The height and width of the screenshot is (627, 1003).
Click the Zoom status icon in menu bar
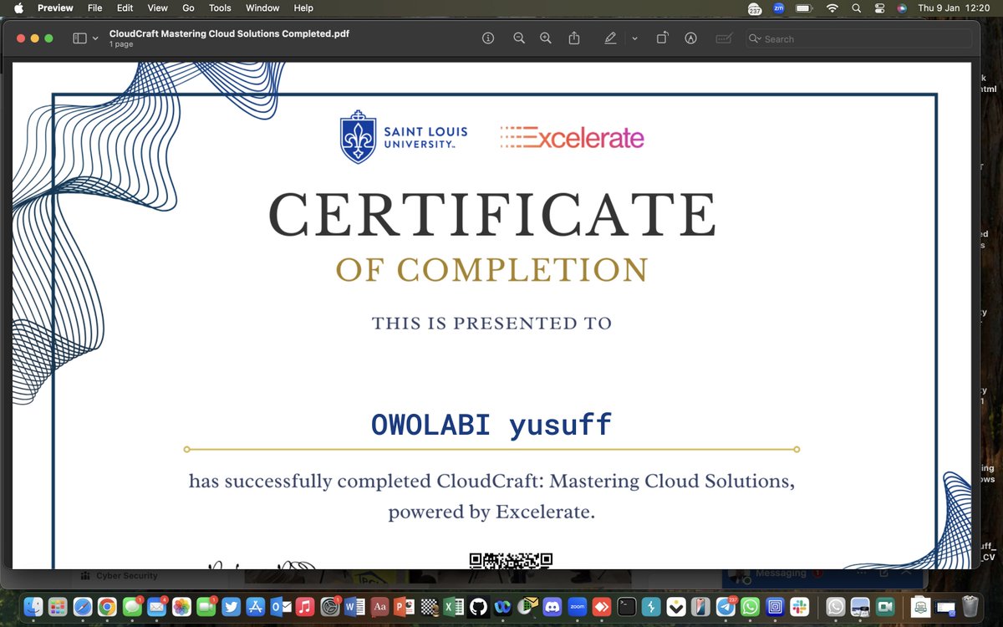779,8
